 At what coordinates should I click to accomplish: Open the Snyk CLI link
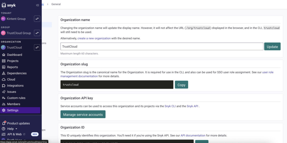[170, 106]
